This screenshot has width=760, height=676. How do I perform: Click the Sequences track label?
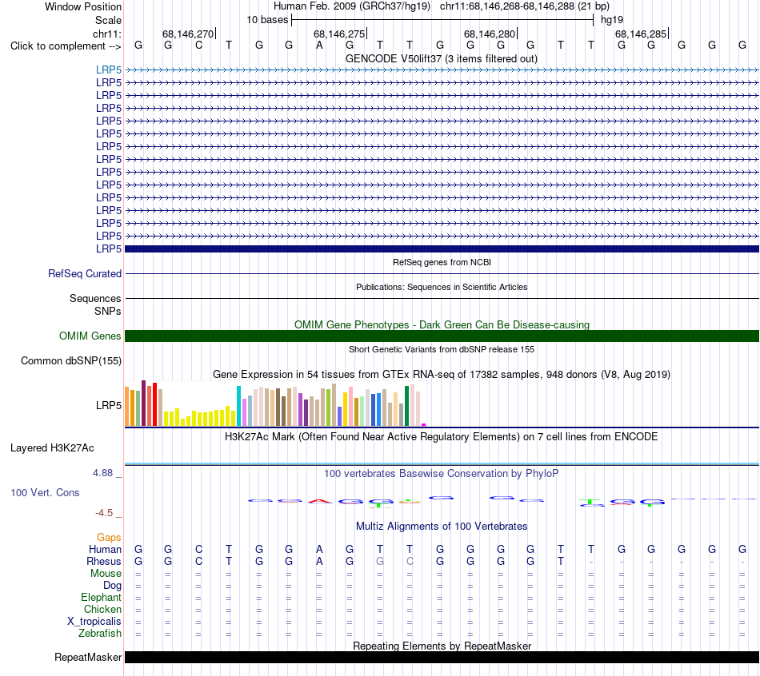coord(95,298)
